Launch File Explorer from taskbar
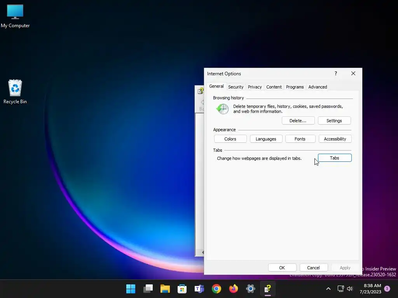This screenshot has width=398, height=298. [165, 289]
